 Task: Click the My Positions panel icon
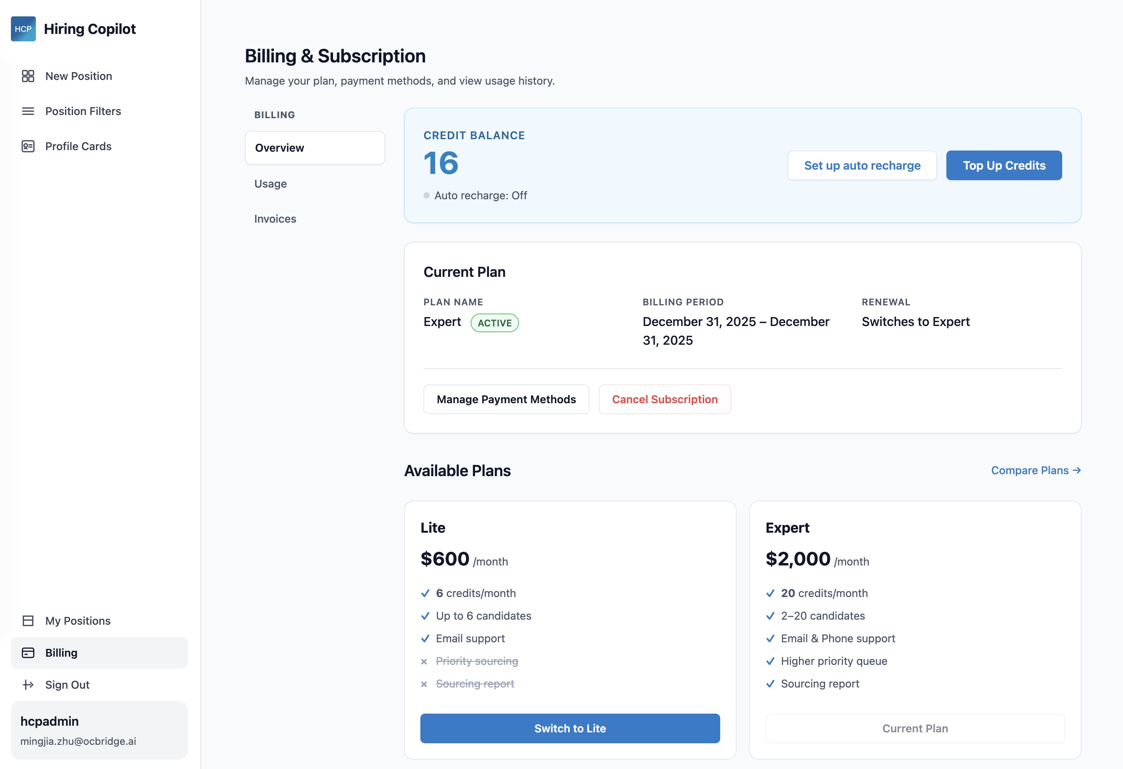[x=28, y=620]
